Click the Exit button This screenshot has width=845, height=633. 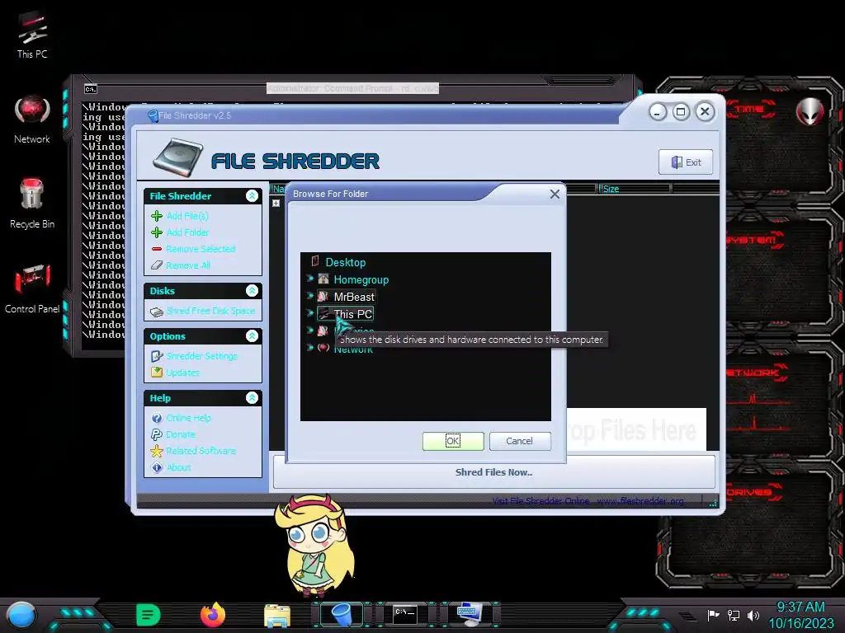pyautogui.click(x=686, y=162)
